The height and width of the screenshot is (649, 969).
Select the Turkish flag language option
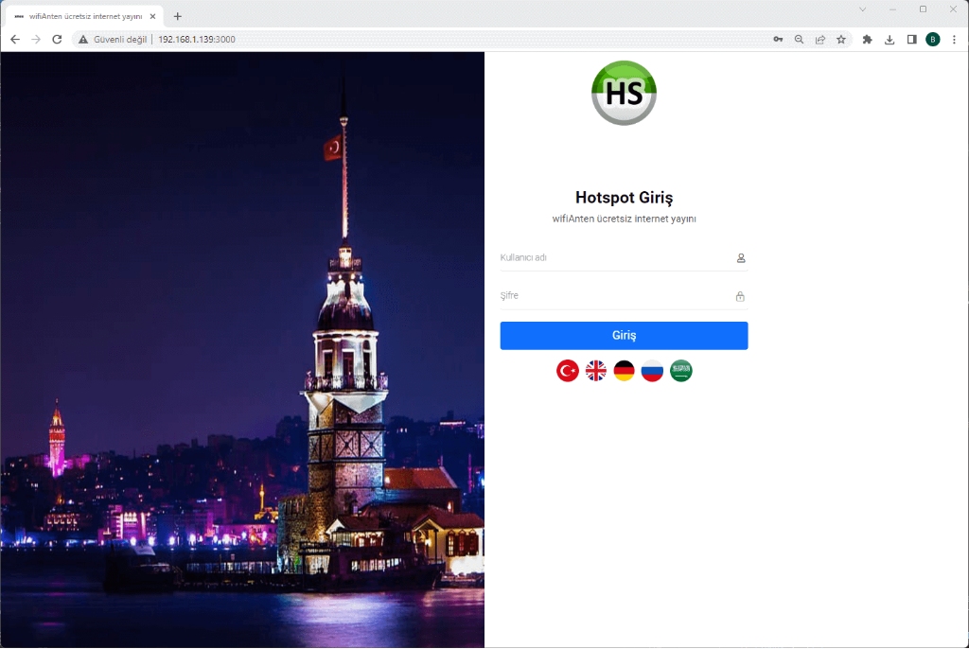click(x=567, y=370)
